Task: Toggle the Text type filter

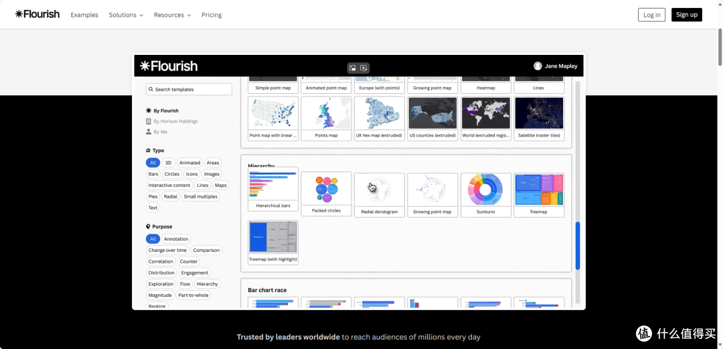Action: coord(153,208)
